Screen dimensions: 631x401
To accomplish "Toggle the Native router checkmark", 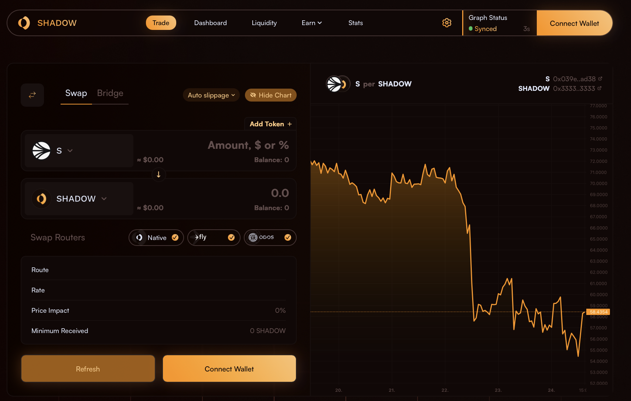I will coord(175,237).
